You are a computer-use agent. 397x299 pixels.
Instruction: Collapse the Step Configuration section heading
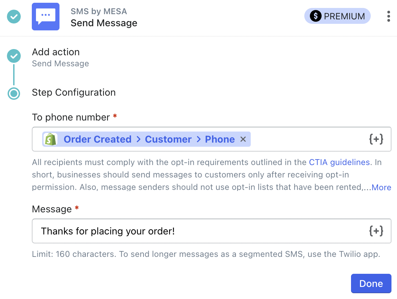point(74,93)
